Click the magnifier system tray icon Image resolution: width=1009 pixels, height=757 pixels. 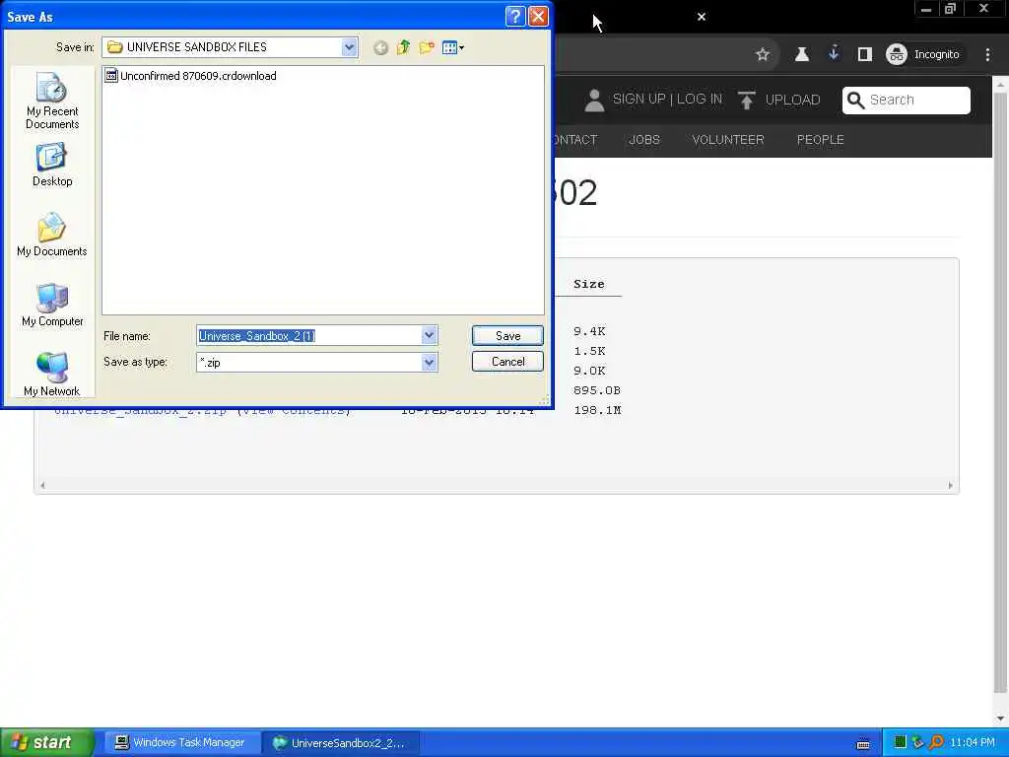(x=936, y=743)
